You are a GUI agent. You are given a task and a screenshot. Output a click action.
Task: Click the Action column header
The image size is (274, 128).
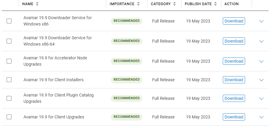click(231, 4)
